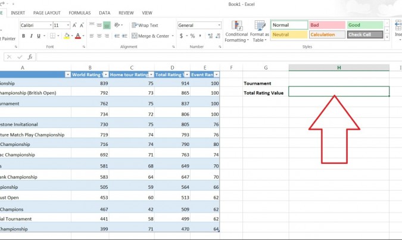Increase indent icon

pos(124,36)
